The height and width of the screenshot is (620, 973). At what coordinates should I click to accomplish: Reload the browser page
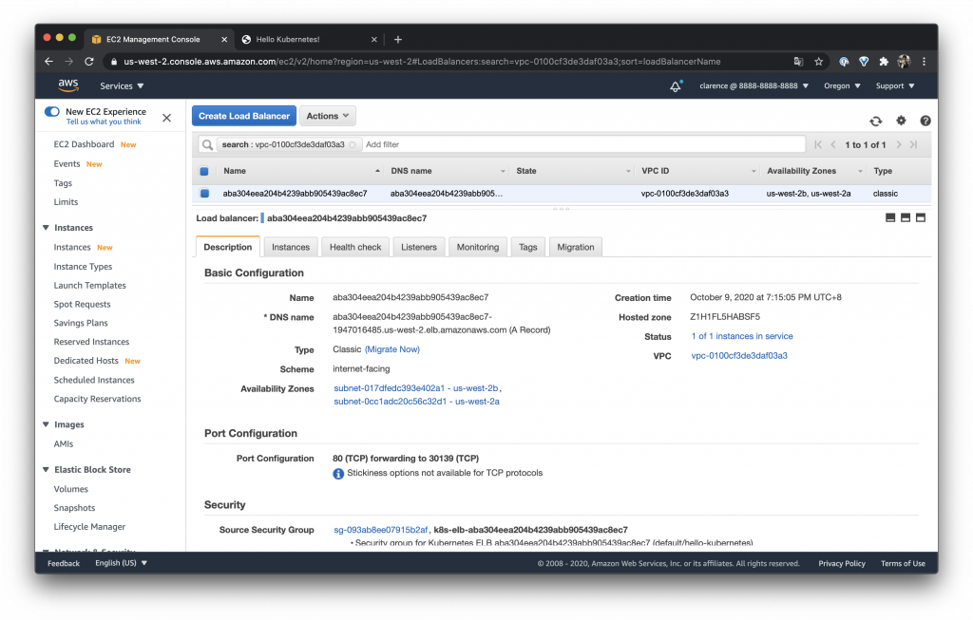[88, 62]
